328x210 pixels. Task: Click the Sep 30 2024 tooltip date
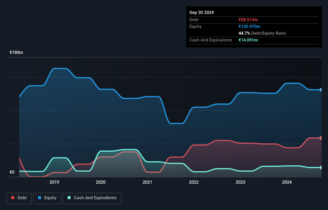201,12
